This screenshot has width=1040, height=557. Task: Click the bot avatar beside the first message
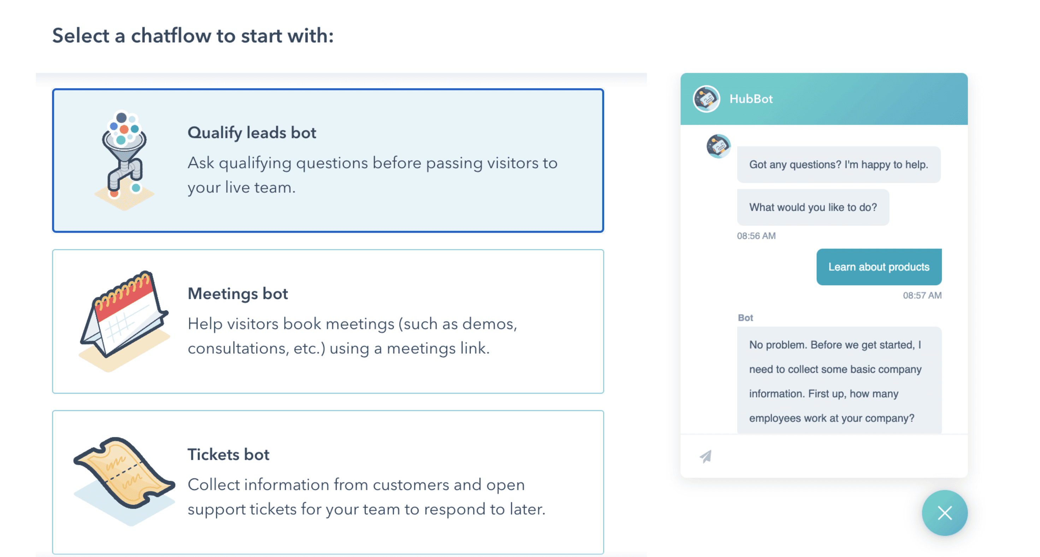click(x=718, y=146)
